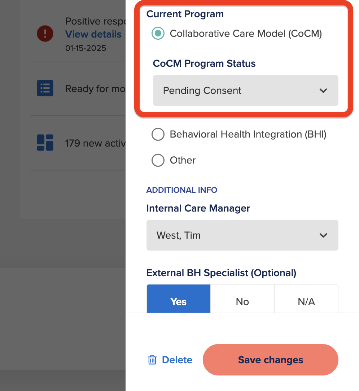Choose N/A for External BH Specialist

click(306, 299)
